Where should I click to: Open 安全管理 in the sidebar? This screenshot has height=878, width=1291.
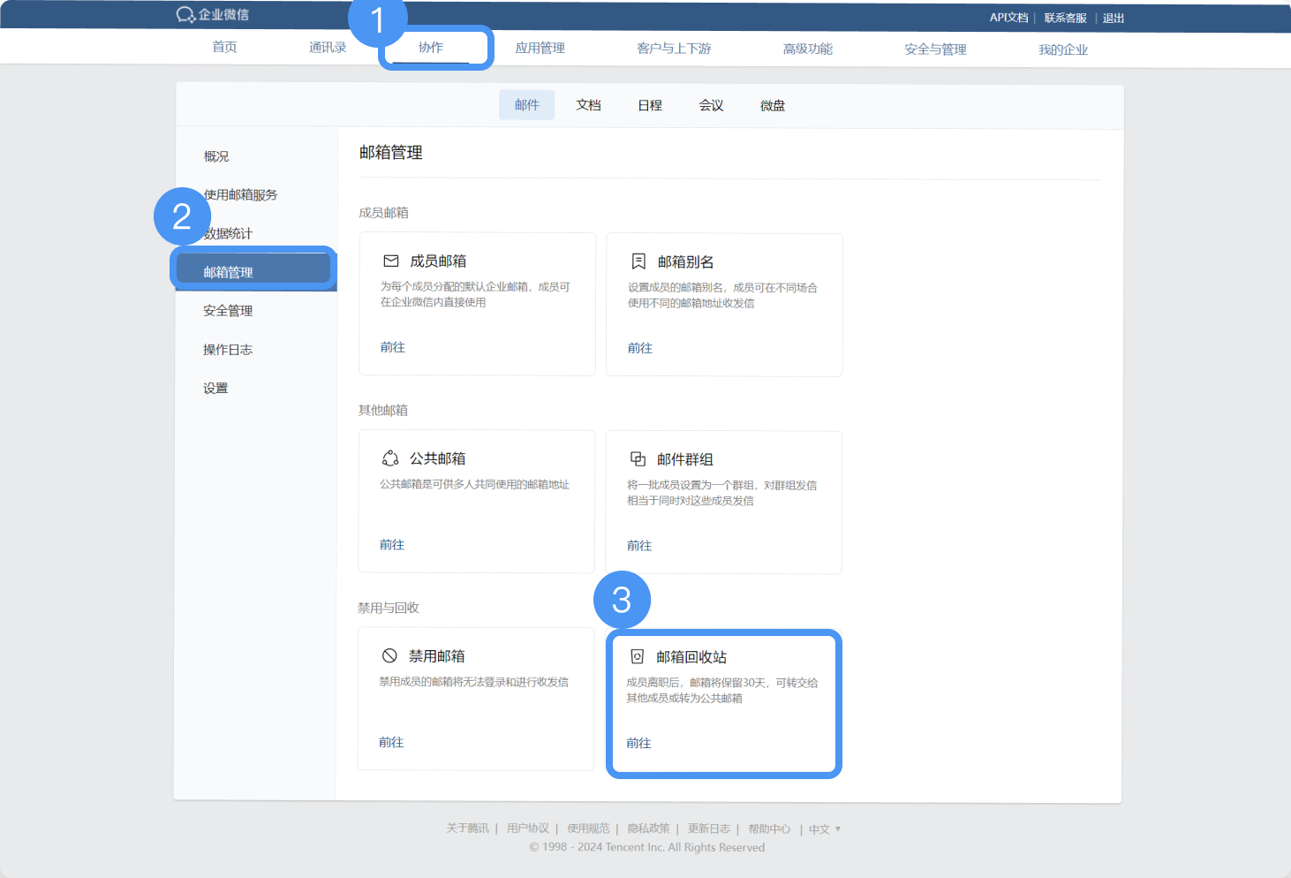point(228,311)
